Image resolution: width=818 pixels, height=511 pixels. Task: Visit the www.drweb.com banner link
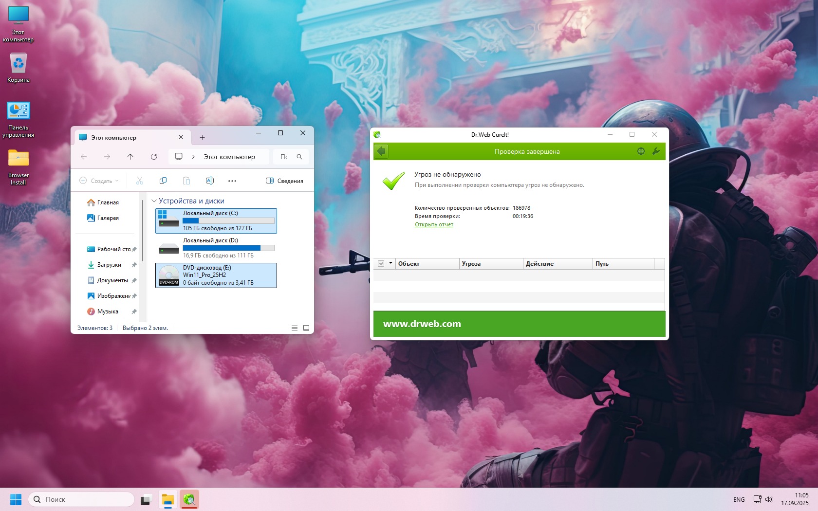(x=422, y=324)
